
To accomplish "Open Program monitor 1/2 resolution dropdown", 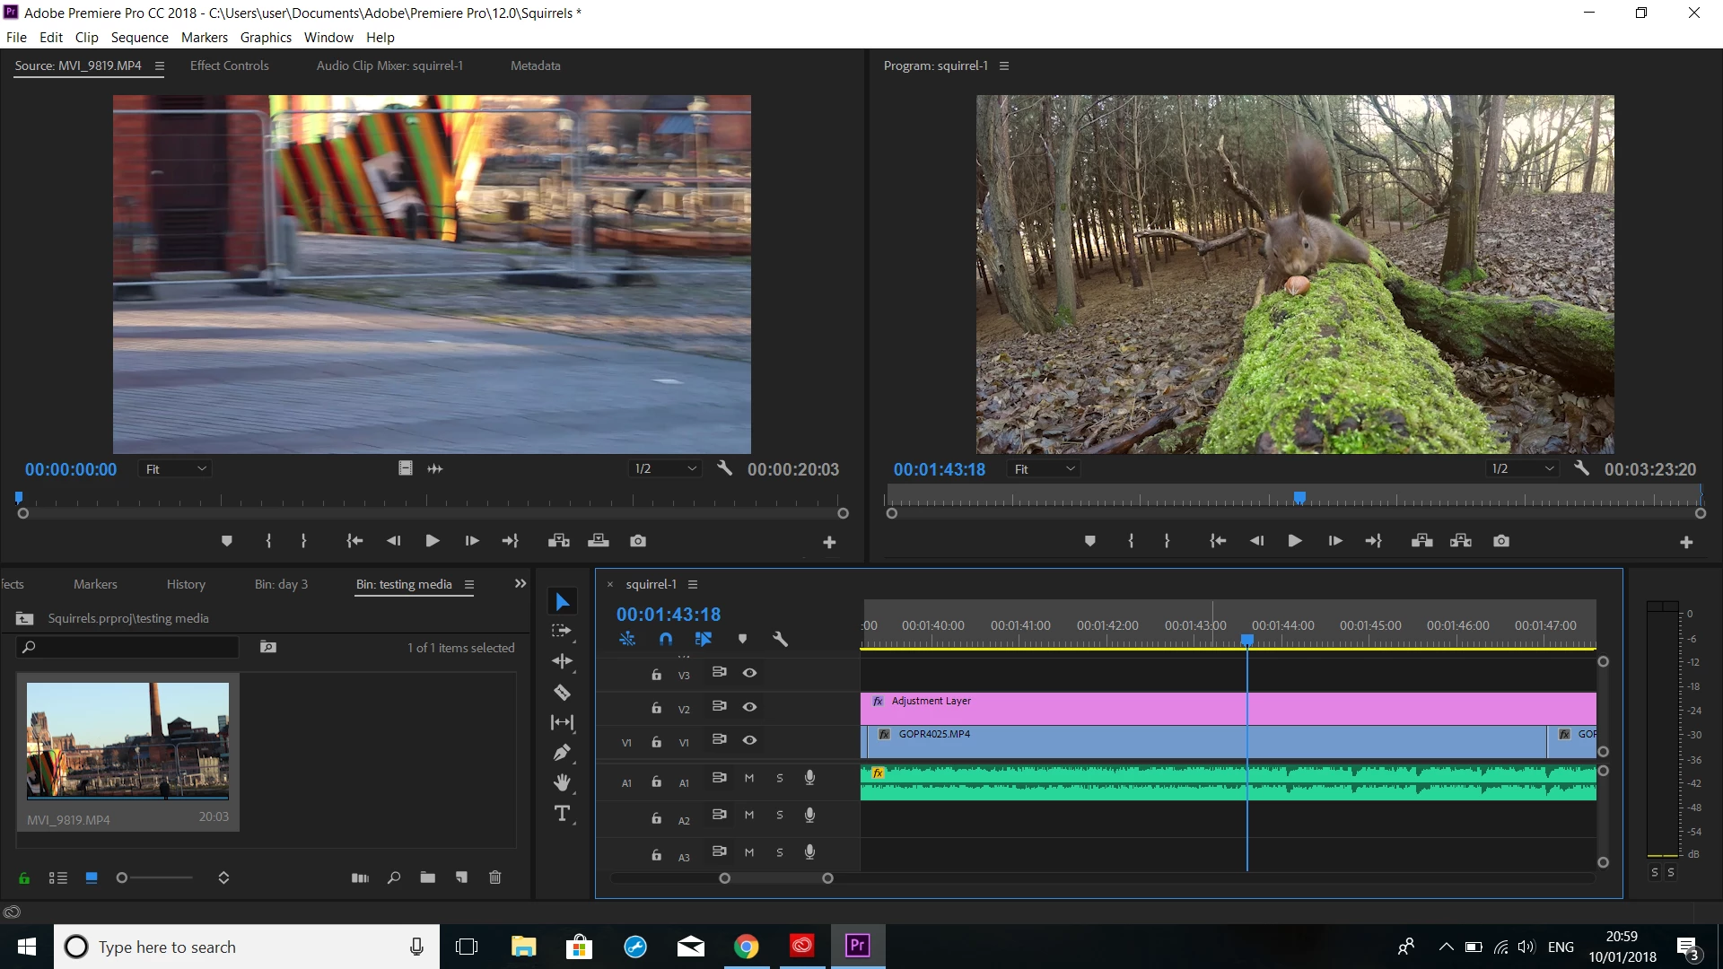I will 1523,469.
